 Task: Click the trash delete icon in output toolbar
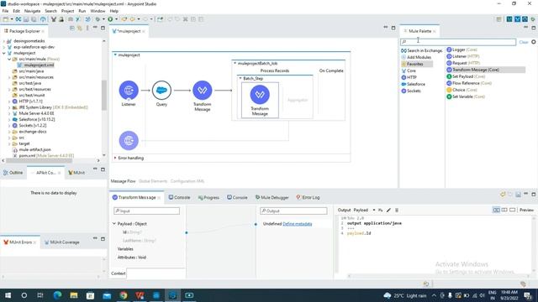pyautogui.click(x=397, y=211)
